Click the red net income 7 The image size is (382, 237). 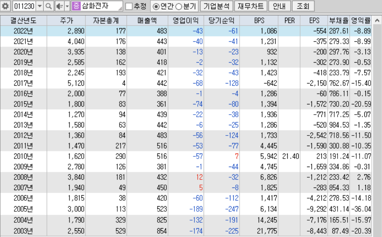[x=237, y=156]
